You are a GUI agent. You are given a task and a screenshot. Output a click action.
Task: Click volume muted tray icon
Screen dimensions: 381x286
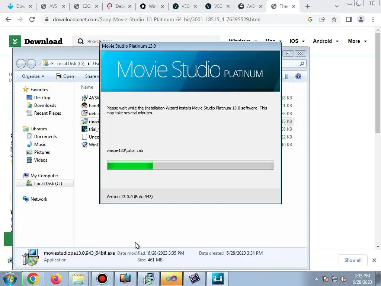click(x=343, y=279)
